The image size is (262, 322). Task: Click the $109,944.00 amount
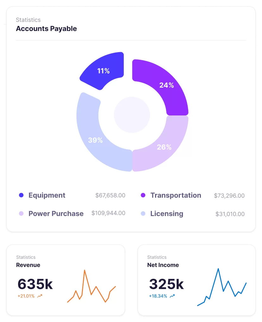tap(108, 213)
